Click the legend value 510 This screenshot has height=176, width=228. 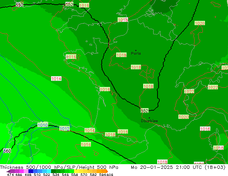(x=37, y=175)
